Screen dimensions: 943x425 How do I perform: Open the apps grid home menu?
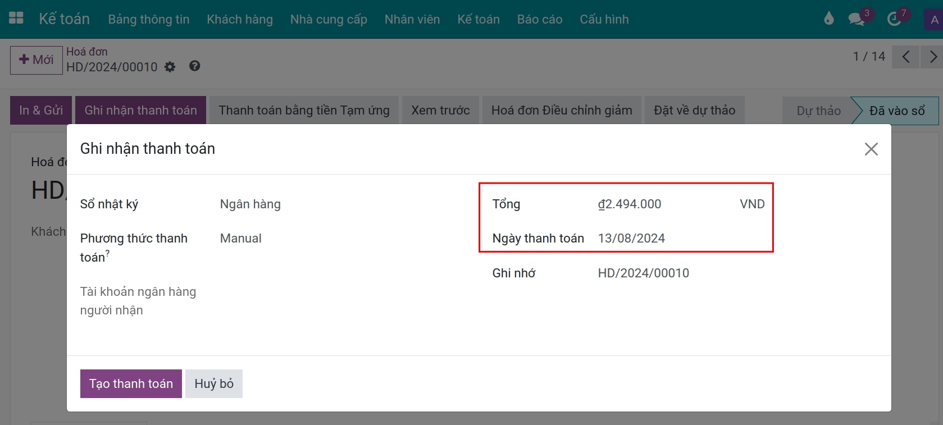16,19
